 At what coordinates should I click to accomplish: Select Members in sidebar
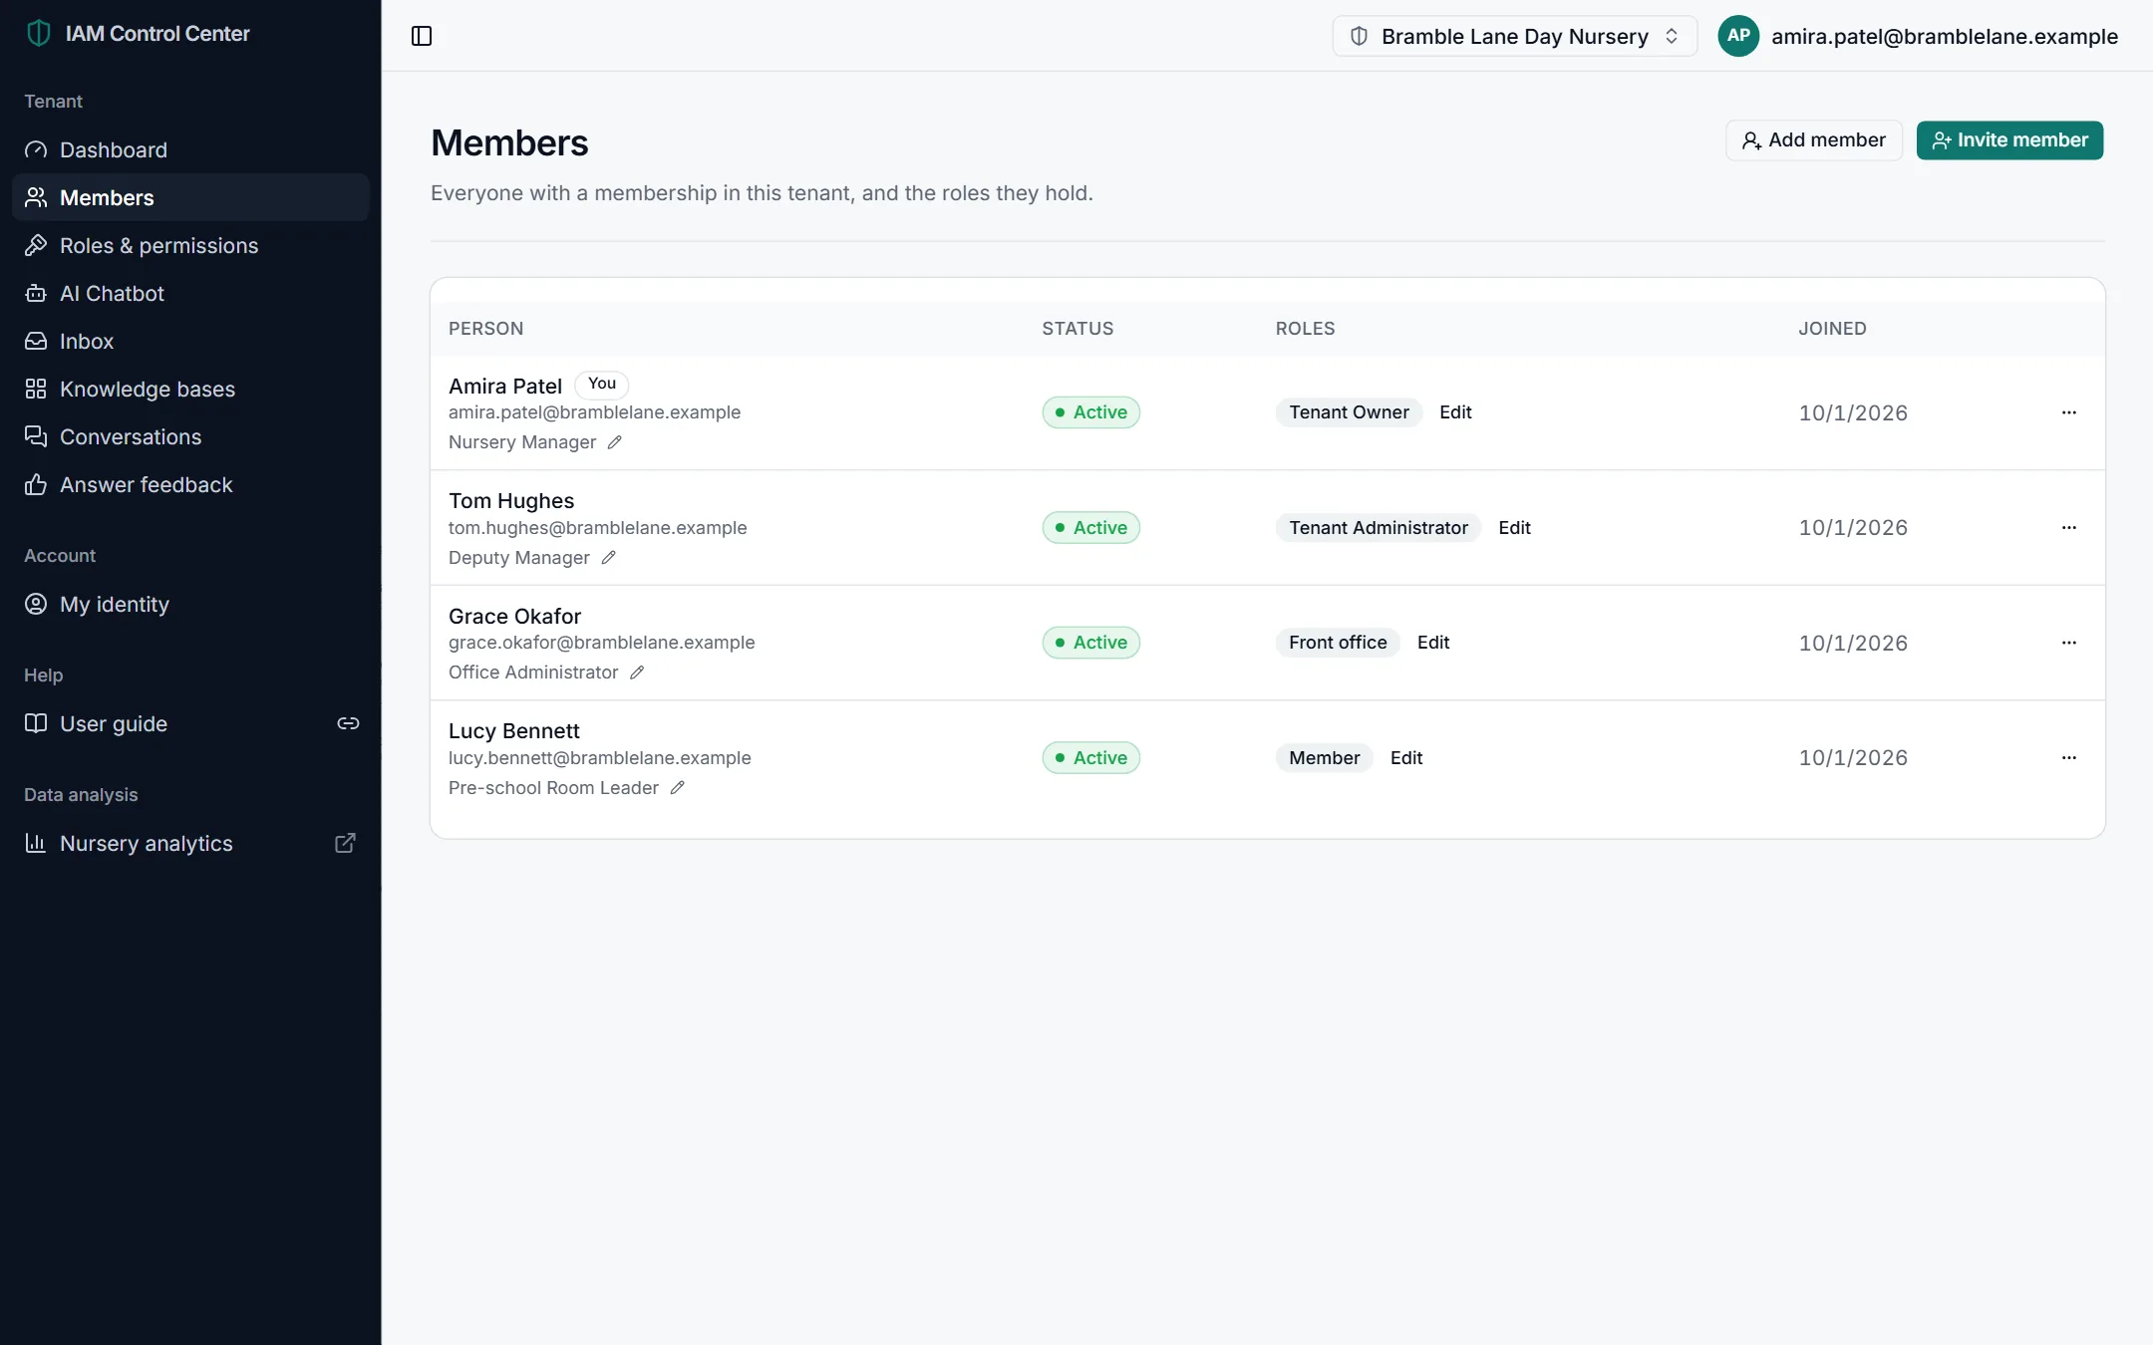[190, 197]
